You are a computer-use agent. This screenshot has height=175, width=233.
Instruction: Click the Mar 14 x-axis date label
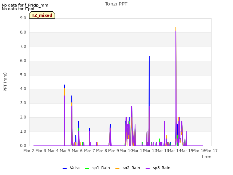(x=174, y=151)
